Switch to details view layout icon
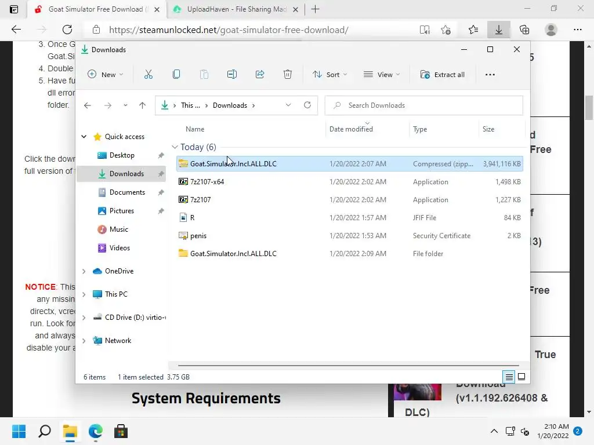594x445 pixels. click(509, 377)
